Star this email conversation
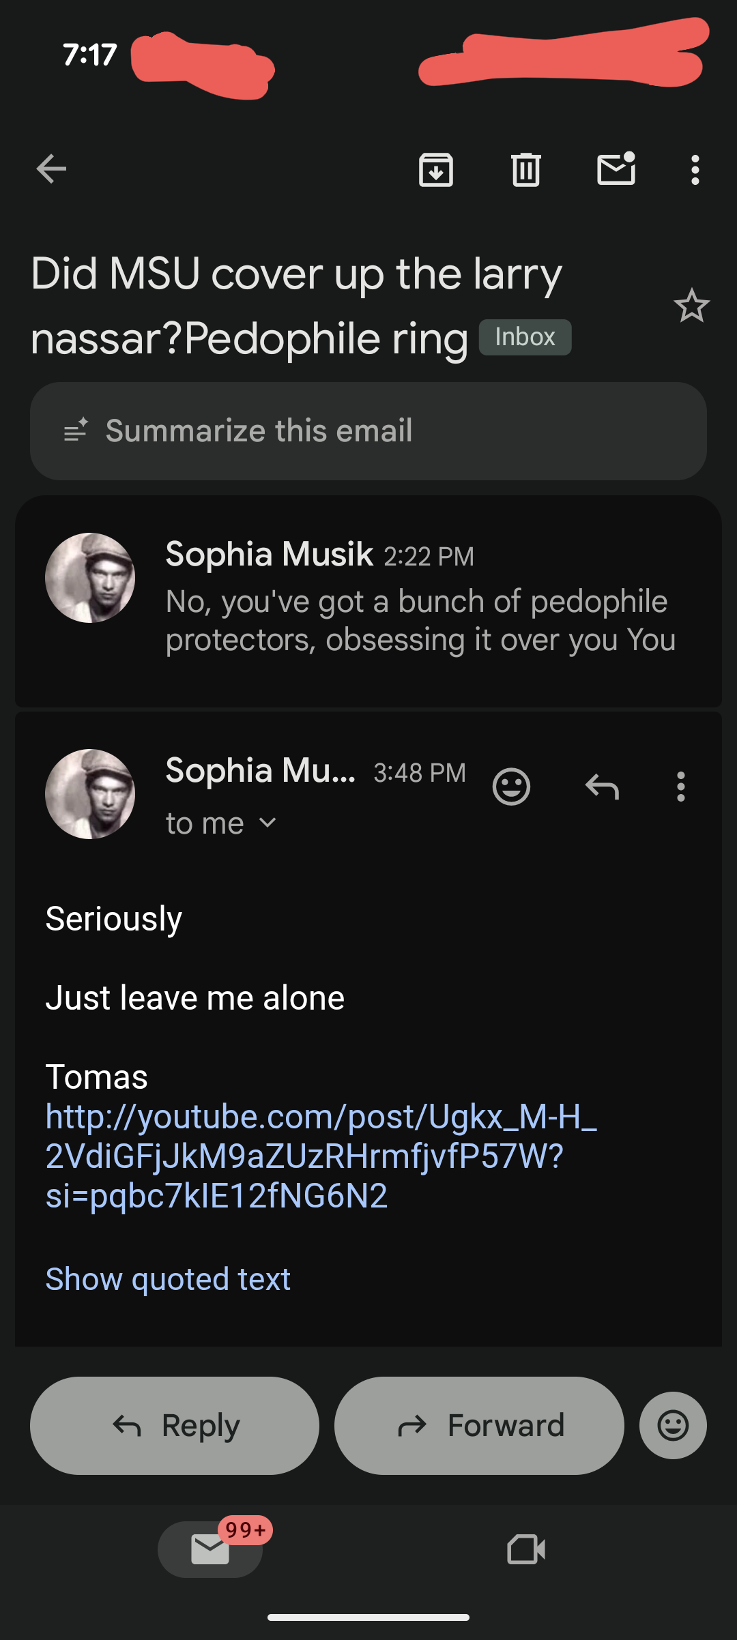The height and width of the screenshot is (1640, 737). 691,306
